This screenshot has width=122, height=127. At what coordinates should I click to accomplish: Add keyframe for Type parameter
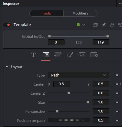point(117,75)
